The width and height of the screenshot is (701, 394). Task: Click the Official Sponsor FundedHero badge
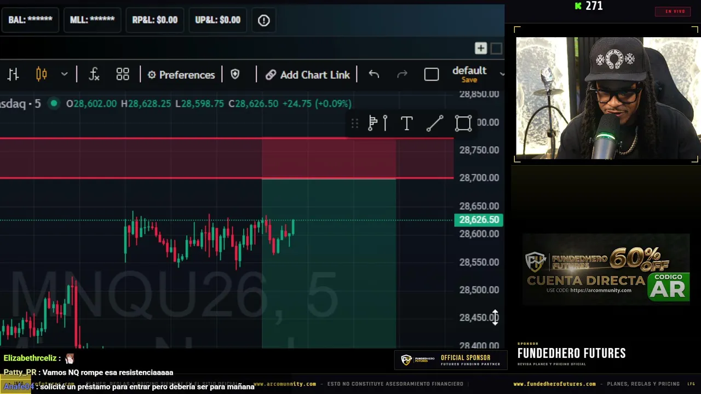(x=450, y=360)
